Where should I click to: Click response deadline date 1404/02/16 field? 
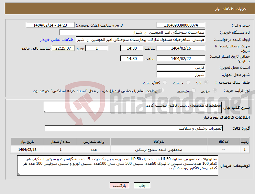tap(181, 48)
